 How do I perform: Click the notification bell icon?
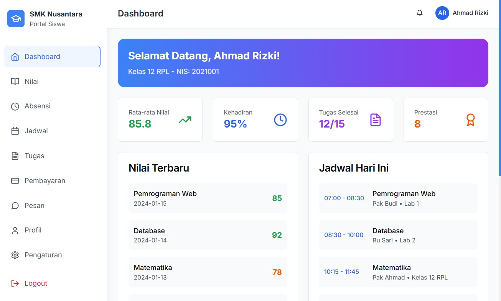point(420,13)
